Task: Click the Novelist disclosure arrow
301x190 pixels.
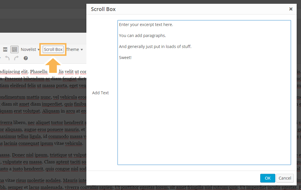Action: coord(38,49)
